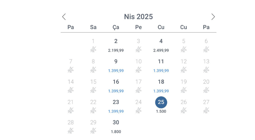Image resolution: width=255 pixels, height=140 pixels.
Task: Click no-flight icon under April 13
Action: click(x=206, y=70)
